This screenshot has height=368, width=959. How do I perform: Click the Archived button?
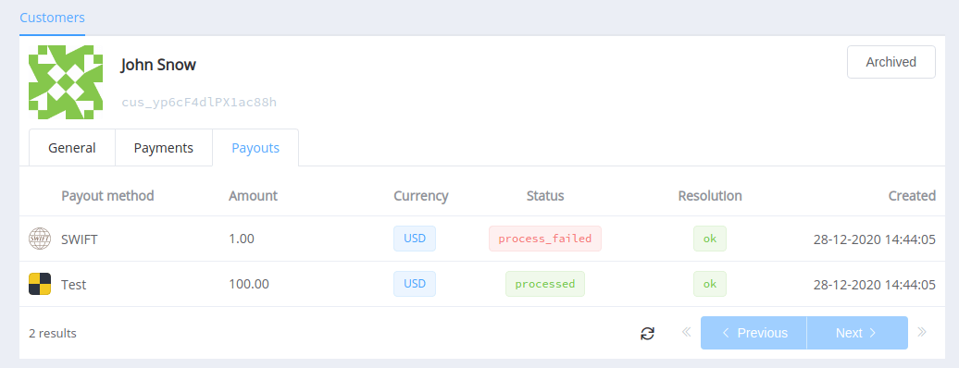(x=891, y=62)
